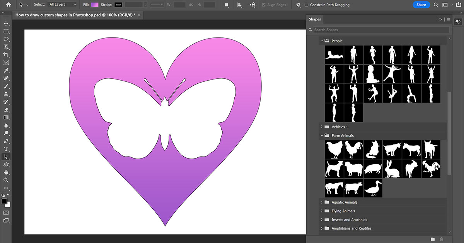Select the Move tool
The image size is (464, 243).
click(6, 23)
